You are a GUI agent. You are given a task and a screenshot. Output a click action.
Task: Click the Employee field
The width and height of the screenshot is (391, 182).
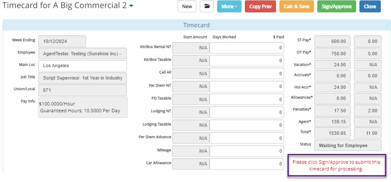[83, 54]
